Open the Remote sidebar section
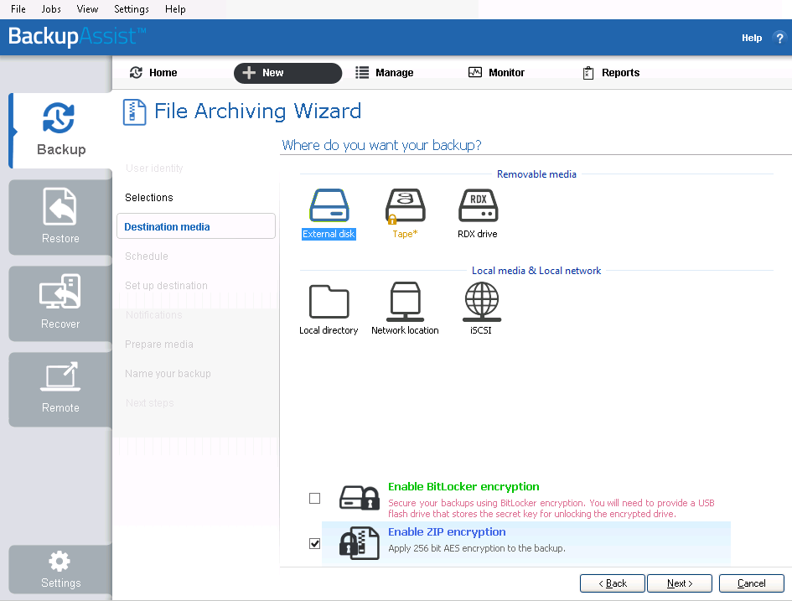 [60, 390]
